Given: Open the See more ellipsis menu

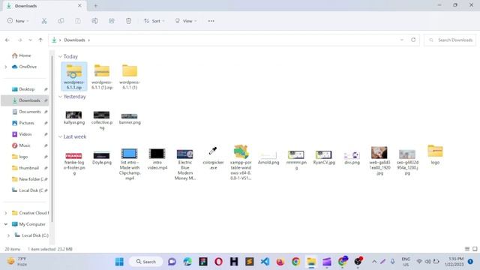Looking at the screenshot, I should point(211,21).
